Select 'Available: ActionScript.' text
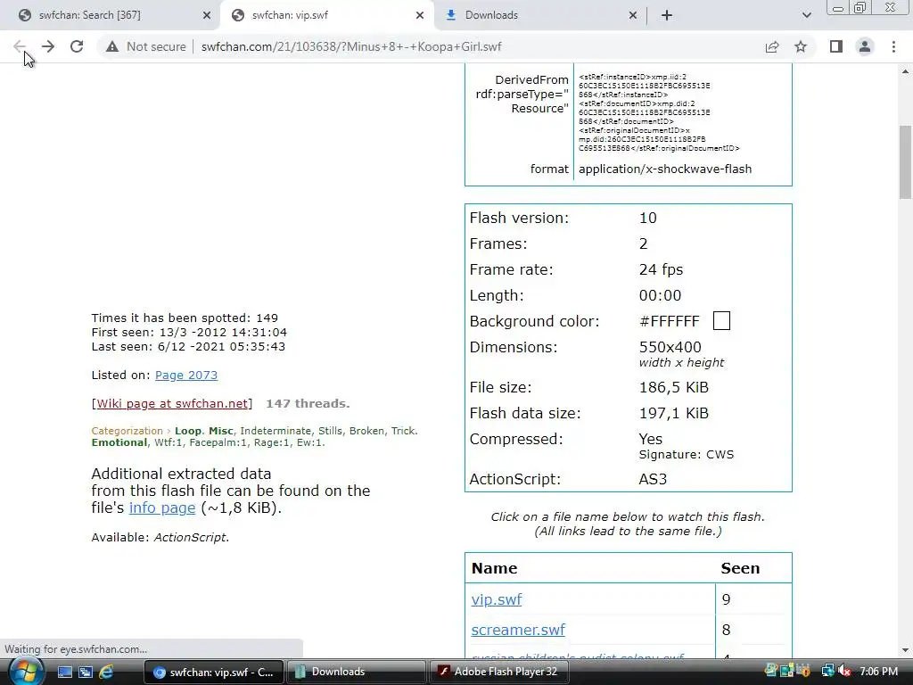The height and width of the screenshot is (685, 913). pos(160,538)
